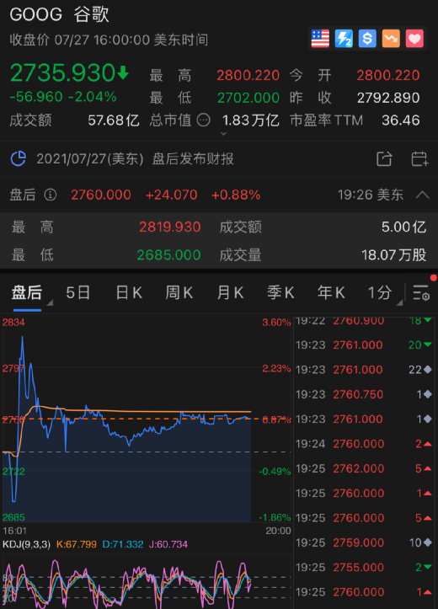Tap the 19:25 trade row at 2759.000
The image size is (438, 609).
364,542
